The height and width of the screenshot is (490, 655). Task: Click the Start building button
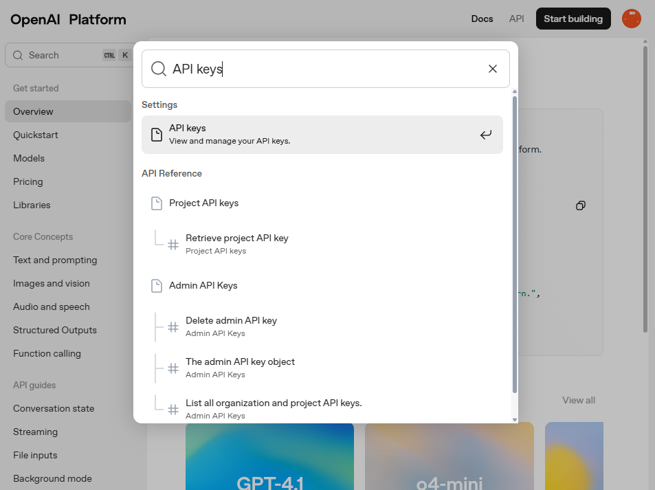[x=573, y=19]
